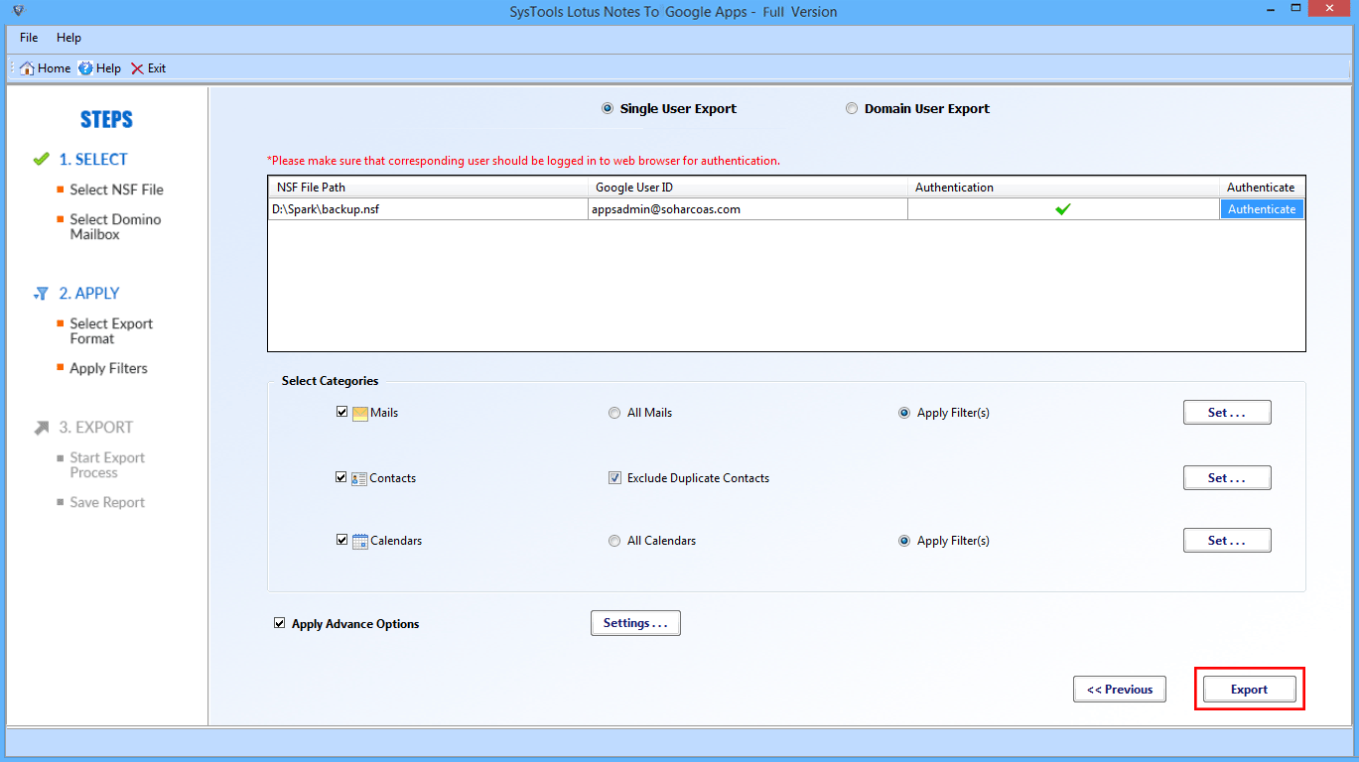Click the SysTools logo in title bar
The height and width of the screenshot is (762, 1359).
[x=18, y=11]
